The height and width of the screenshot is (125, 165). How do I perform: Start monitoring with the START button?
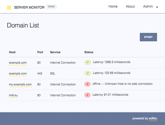(148, 37)
